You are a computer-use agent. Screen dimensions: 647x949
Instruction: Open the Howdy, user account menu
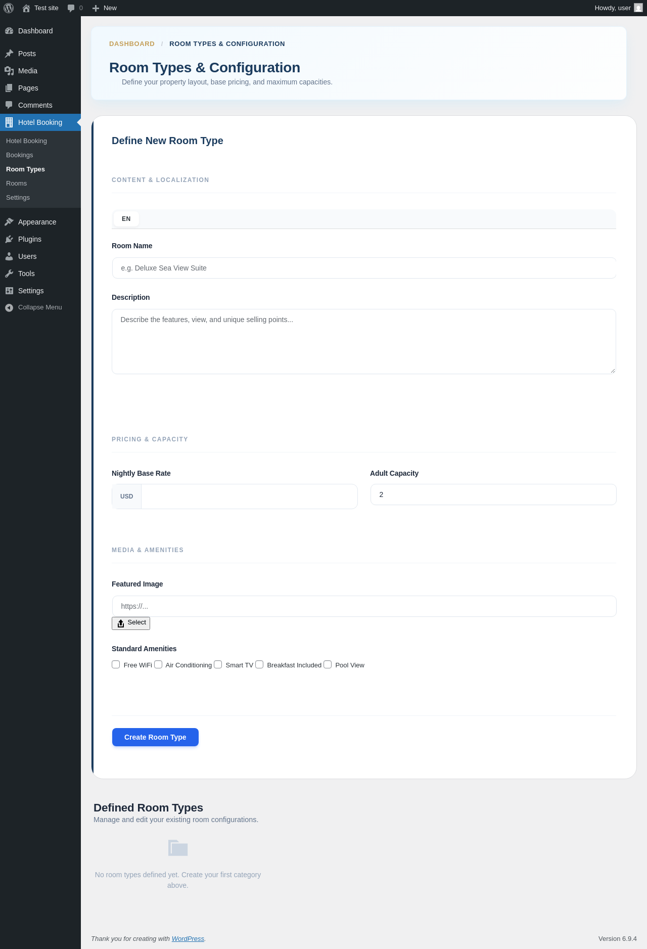[x=613, y=8]
